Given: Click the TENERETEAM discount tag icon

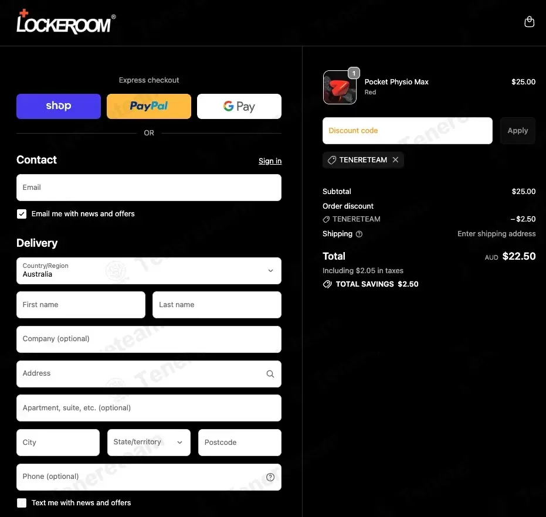Looking at the screenshot, I should click(x=331, y=160).
